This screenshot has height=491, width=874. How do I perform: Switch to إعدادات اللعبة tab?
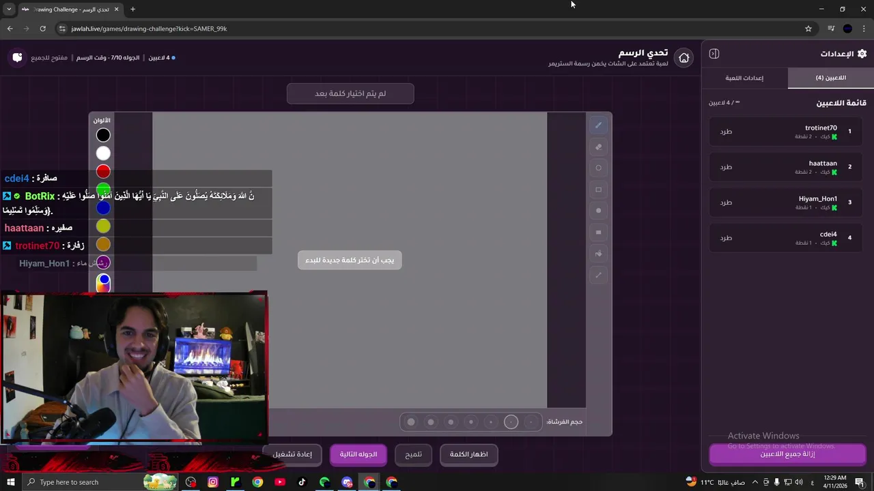point(744,78)
